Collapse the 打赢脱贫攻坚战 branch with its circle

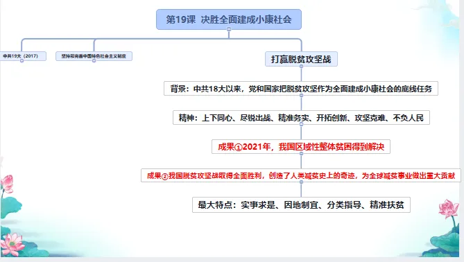click(301, 67)
